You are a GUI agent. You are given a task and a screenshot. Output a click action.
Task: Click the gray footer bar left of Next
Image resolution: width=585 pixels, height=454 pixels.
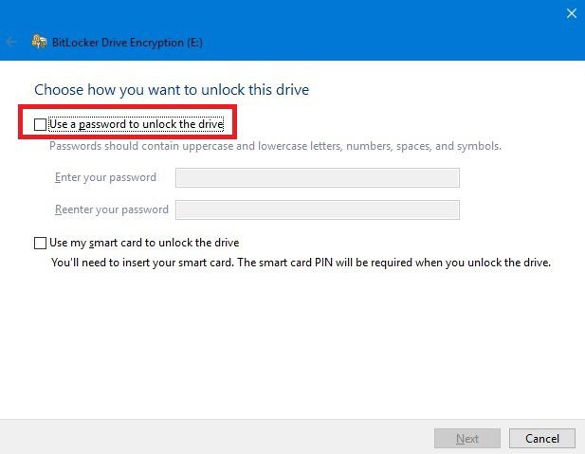tap(216, 437)
